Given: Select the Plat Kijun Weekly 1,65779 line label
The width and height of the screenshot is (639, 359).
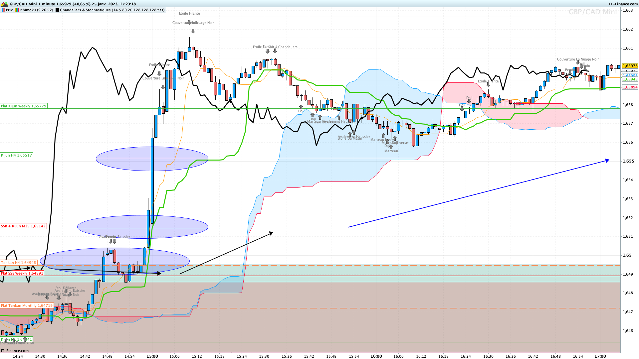Looking at the screenshot, I should click(x=24, y=106).
